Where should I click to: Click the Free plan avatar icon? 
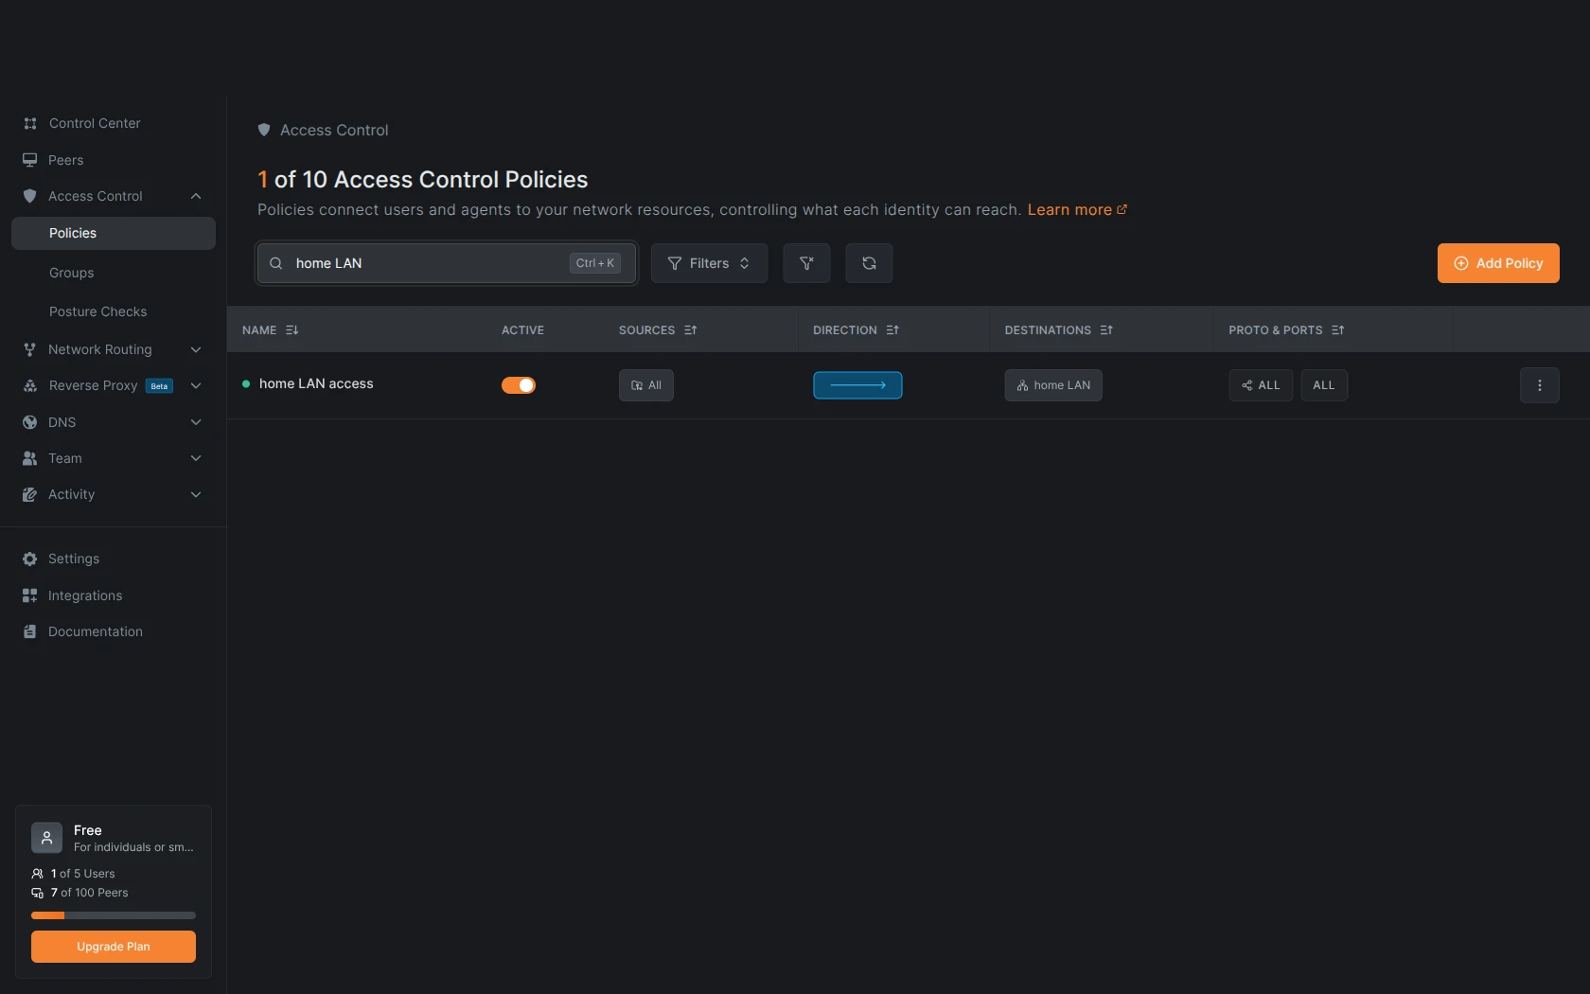(46, 838)
